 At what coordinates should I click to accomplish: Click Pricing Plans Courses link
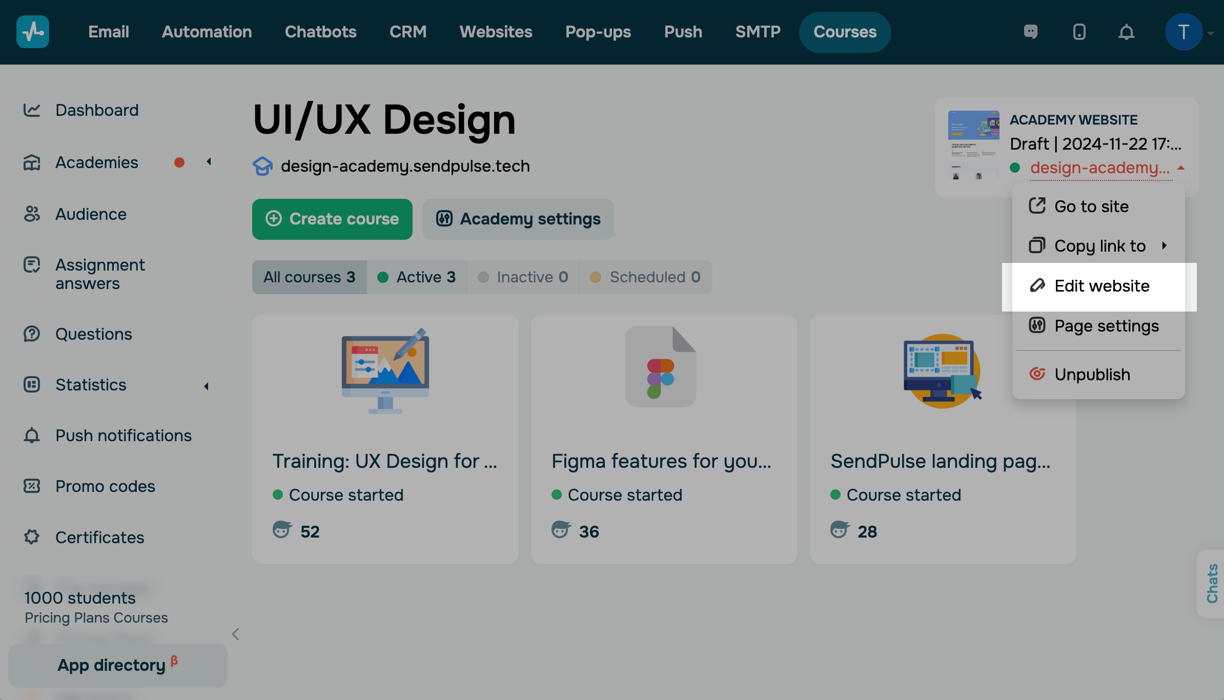coord(96,618)
